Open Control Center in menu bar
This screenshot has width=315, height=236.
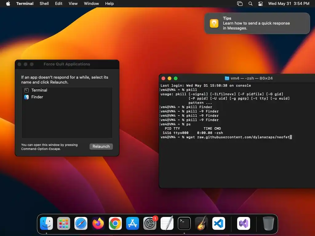click(x=261, y=4)
